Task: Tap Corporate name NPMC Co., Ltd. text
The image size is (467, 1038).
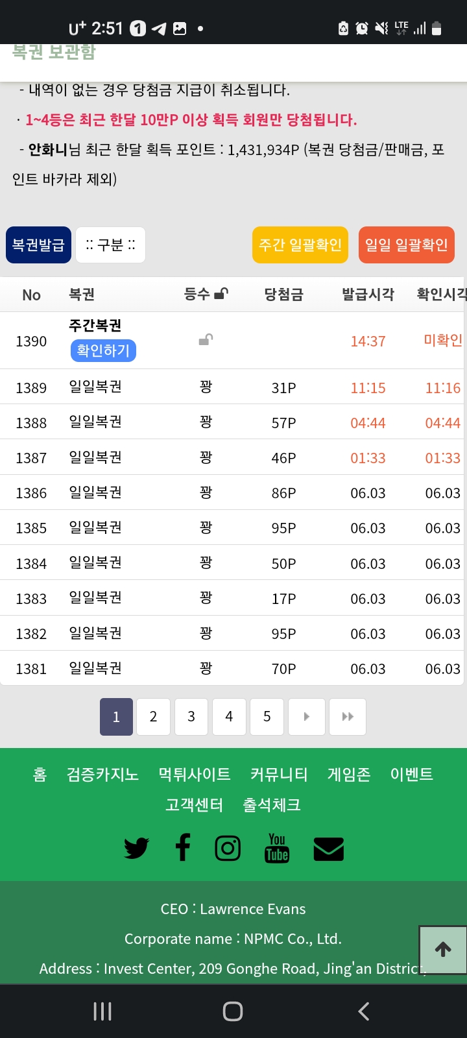Action: tap(233, 939)
